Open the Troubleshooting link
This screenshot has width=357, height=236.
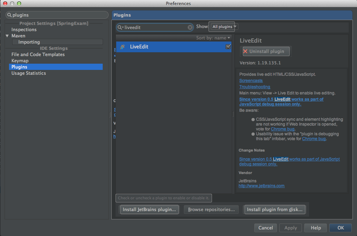point(255,87)
